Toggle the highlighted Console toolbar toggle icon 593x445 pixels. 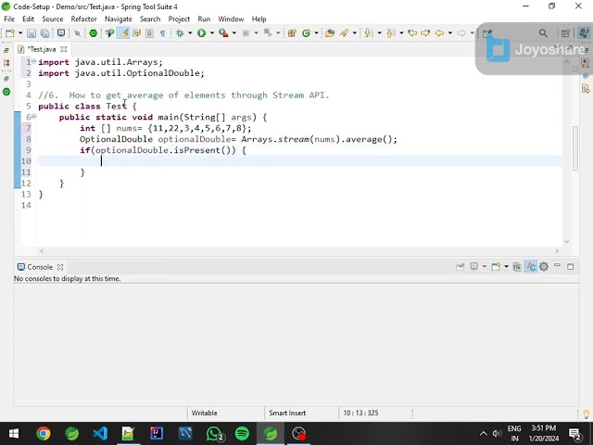pyautogui.click(x=531, y=267)
